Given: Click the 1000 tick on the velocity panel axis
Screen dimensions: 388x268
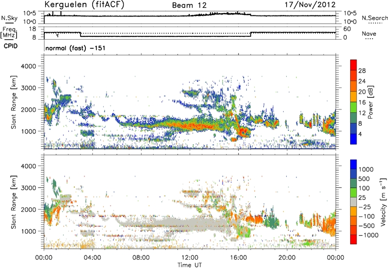Looking at the screenshot, I should coord(28,231).
